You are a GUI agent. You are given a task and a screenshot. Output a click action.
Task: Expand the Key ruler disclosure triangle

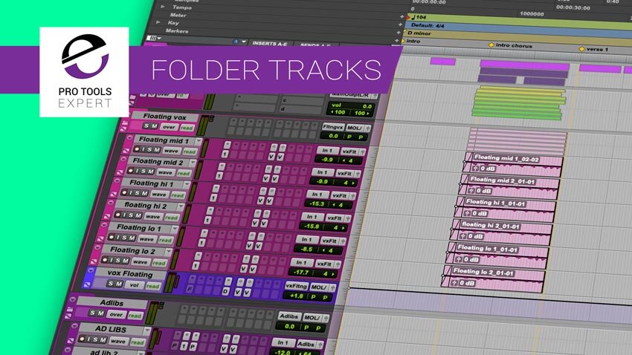(158, 22)
